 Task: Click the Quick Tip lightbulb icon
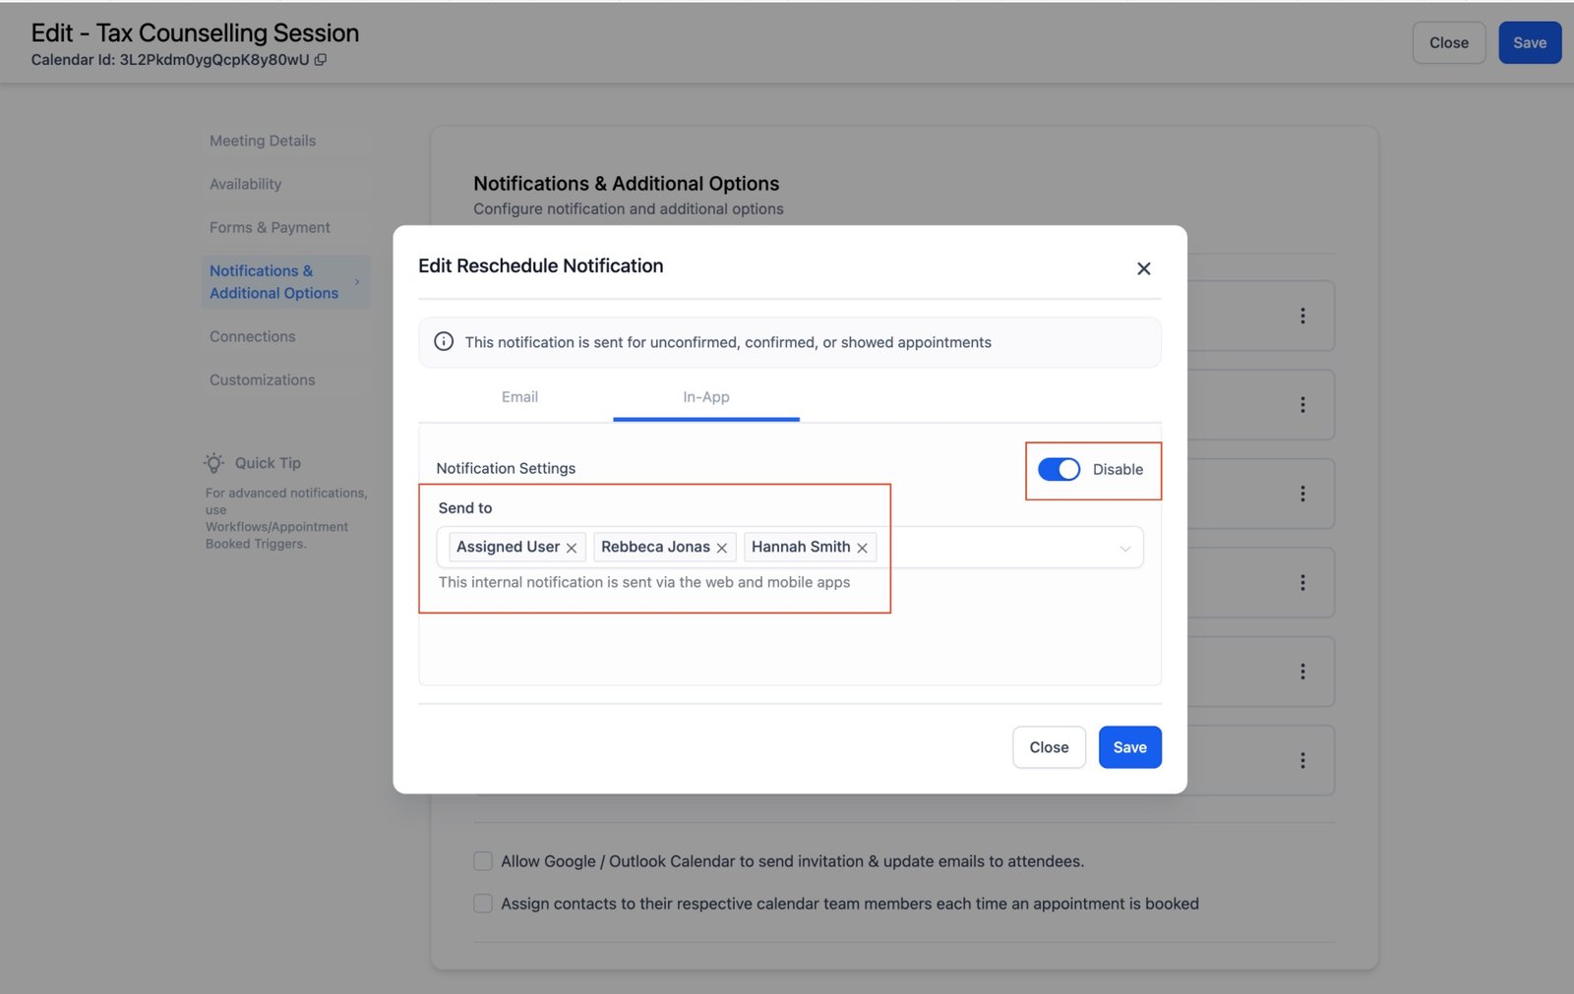[x=213, y=463]
